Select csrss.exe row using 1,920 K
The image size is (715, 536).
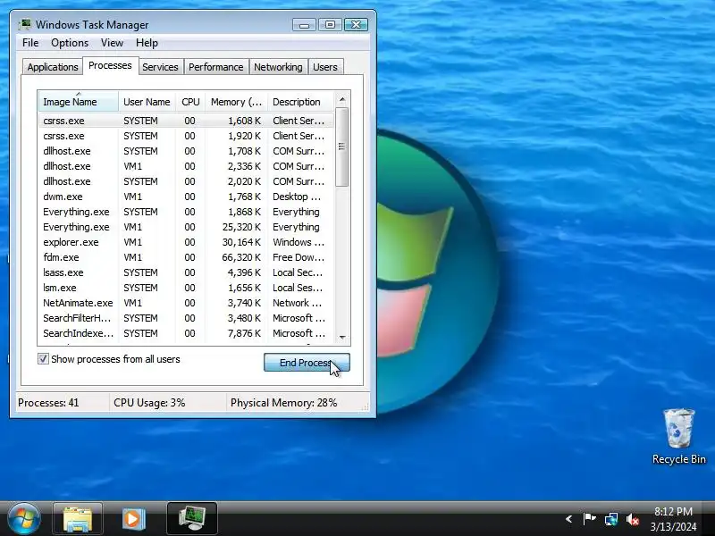click(186, 136)
